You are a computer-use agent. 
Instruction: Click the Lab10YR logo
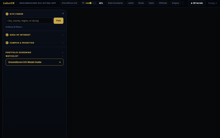pos(9,3)
